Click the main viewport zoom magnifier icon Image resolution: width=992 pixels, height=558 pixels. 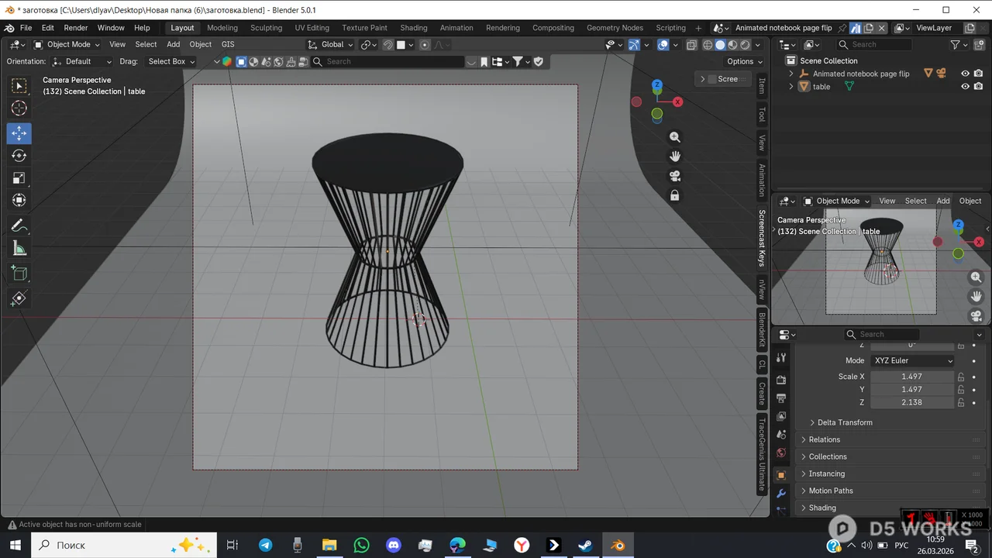675,137
